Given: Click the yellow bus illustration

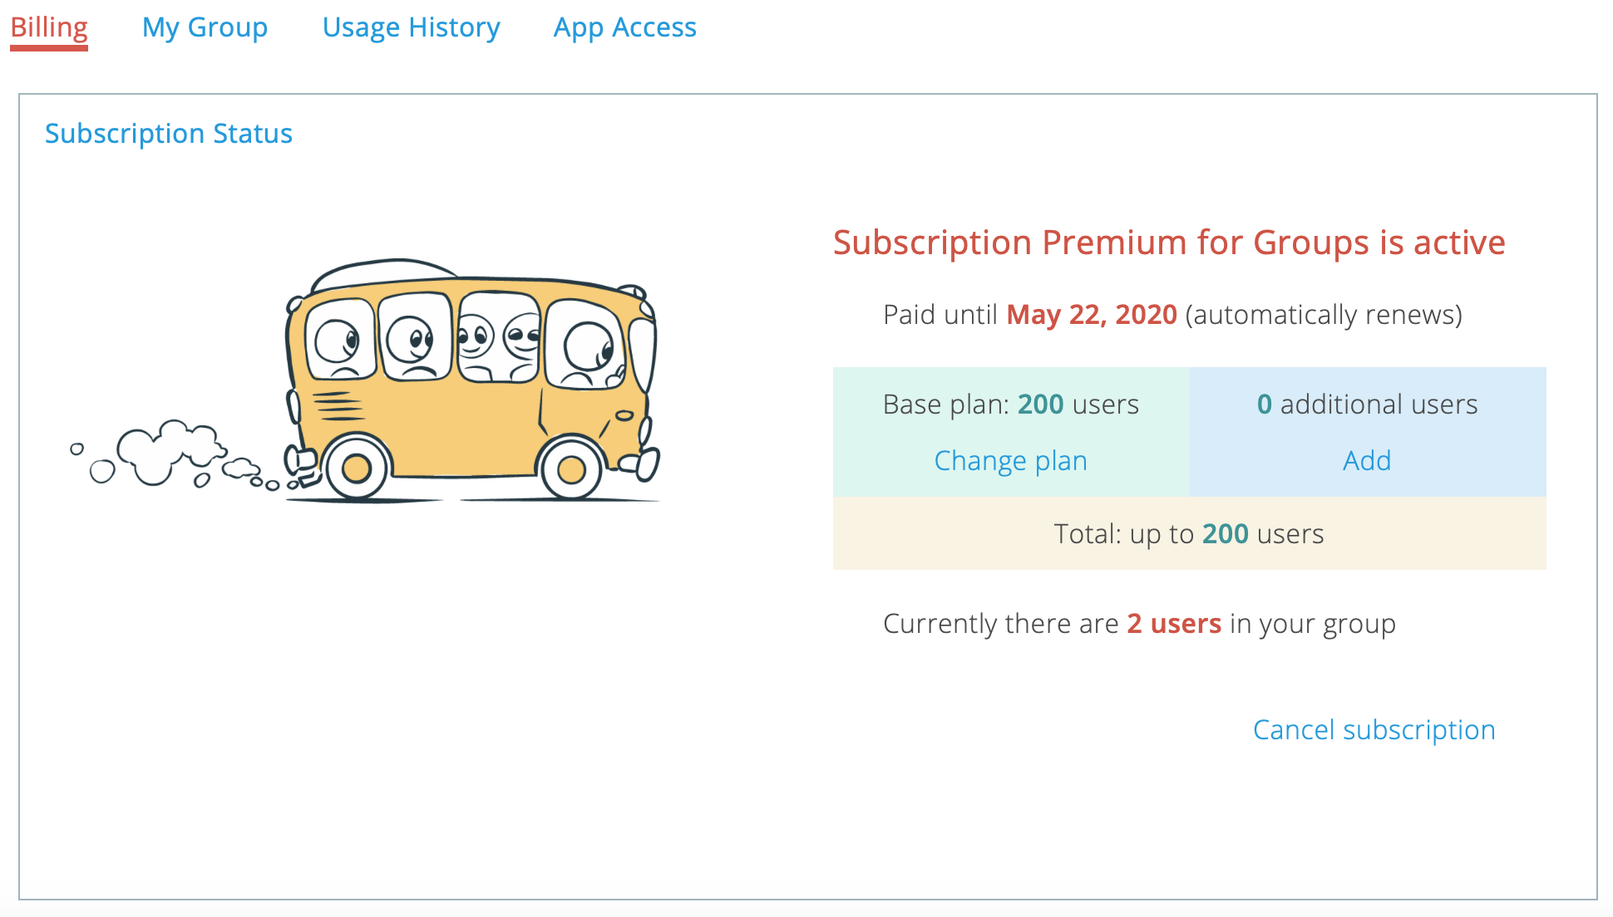Looking at the screenshot, I should 471,380.
